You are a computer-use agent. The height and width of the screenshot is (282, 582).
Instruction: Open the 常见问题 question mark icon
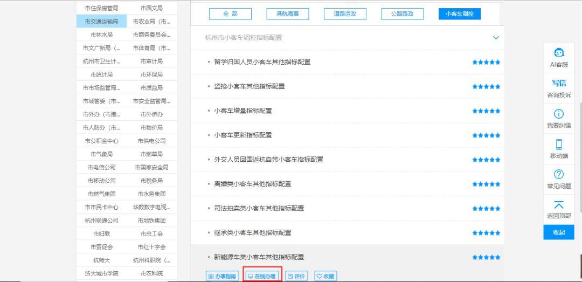[559, 174]
